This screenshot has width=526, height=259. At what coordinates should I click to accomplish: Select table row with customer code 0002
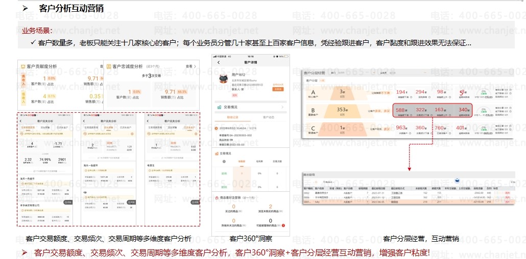tap(408, 193)
